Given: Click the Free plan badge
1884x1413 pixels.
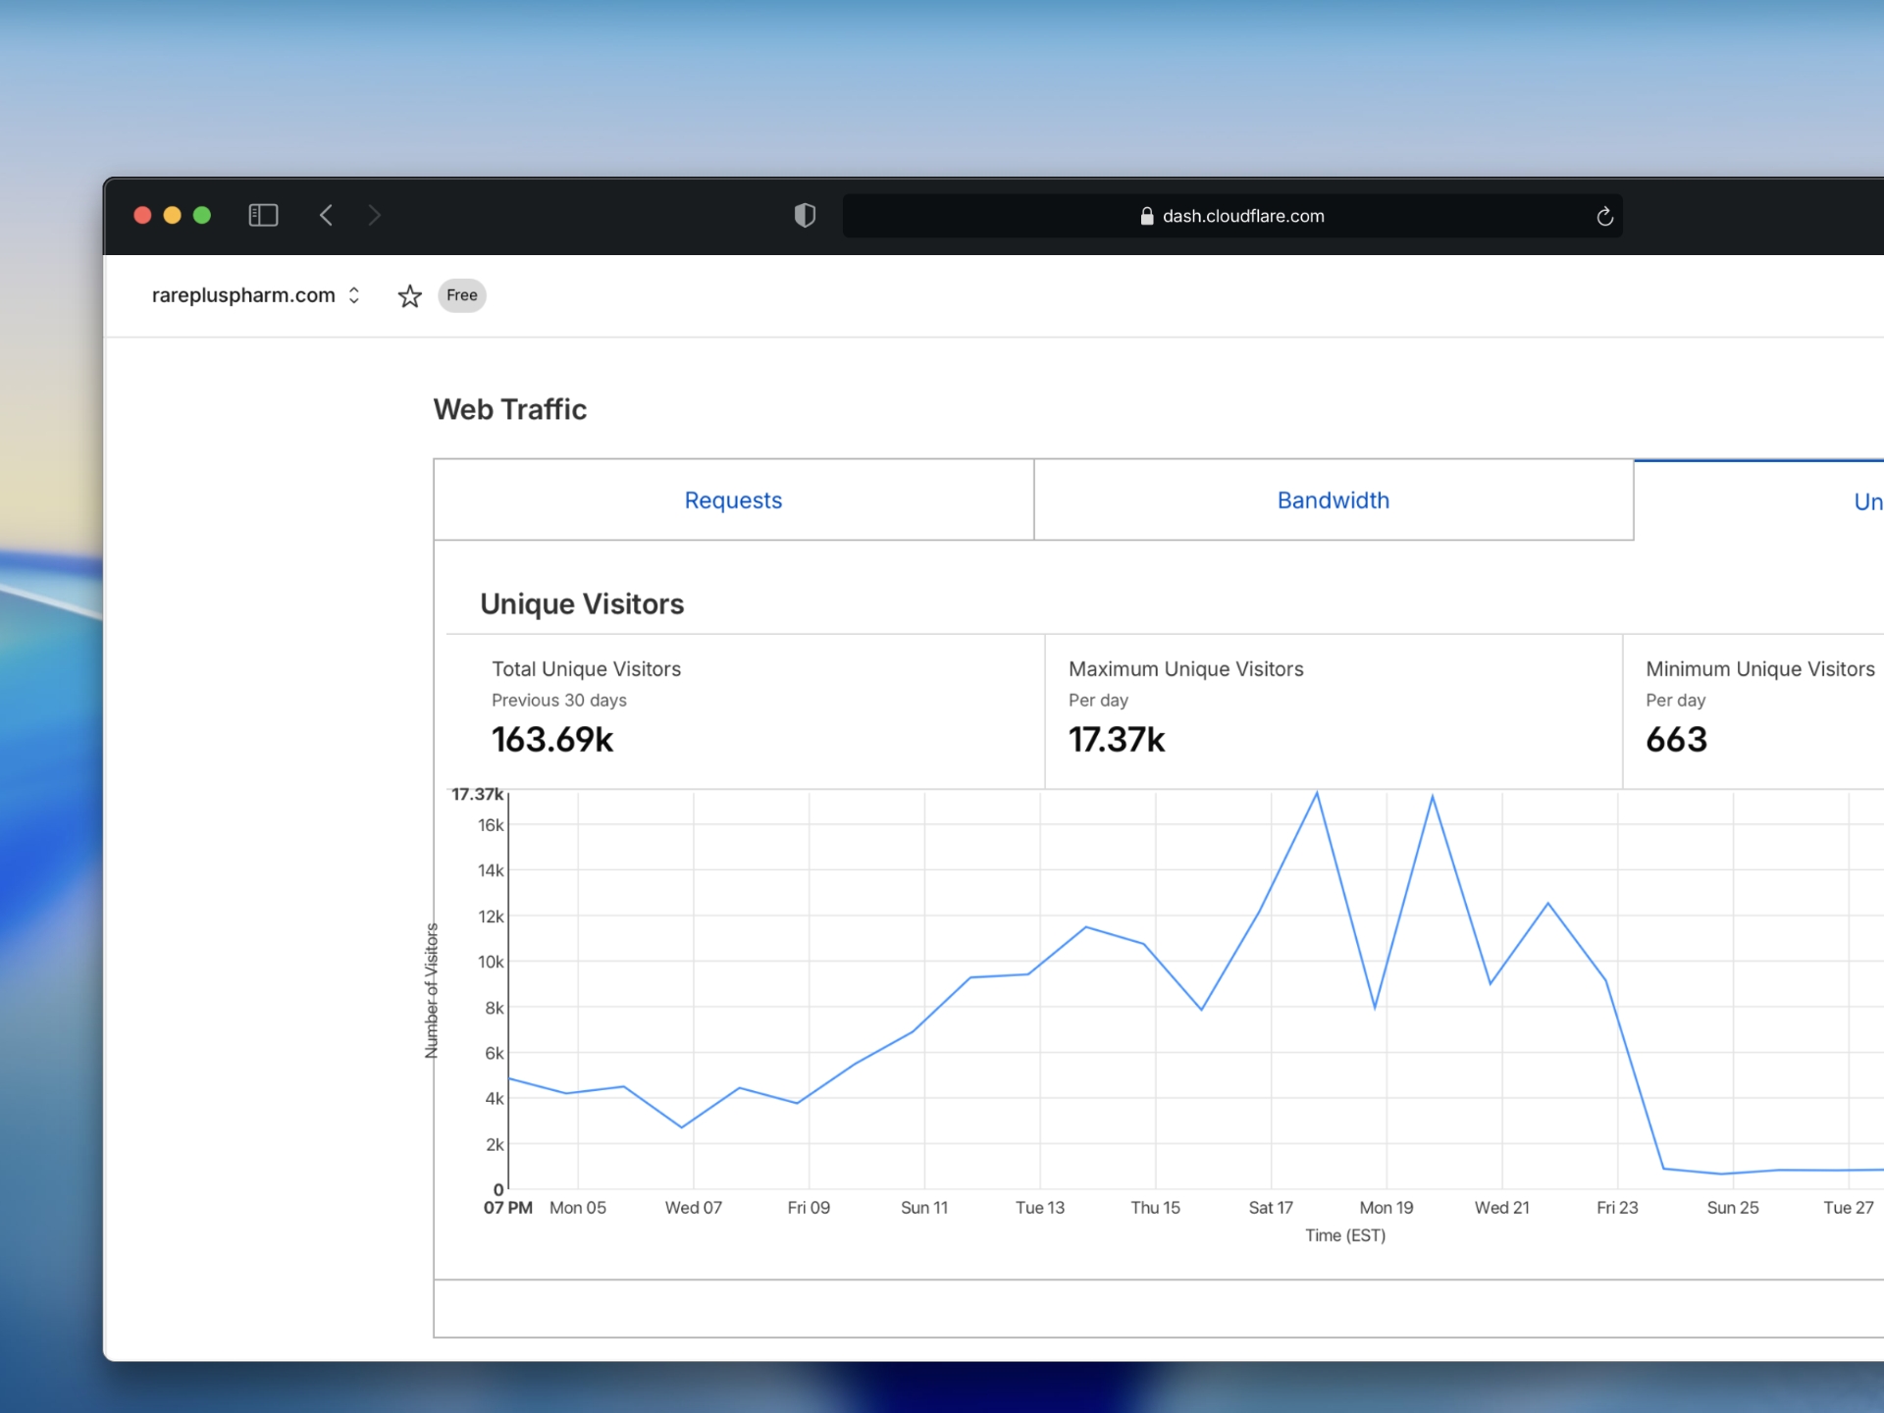Looking at the screenshot, I should [x=461, y=295].
